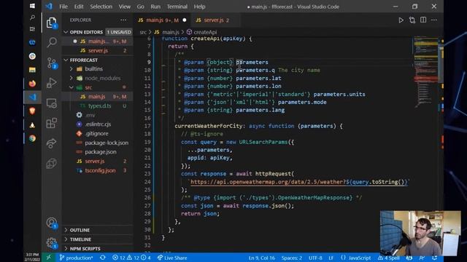Screen dimensions: 467x262
Task: Expand the node_modules folder
Action: pyautogui.click(x=98, y=78)
